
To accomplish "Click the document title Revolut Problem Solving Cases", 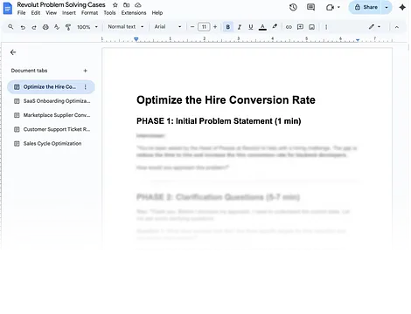I will 61,4.
